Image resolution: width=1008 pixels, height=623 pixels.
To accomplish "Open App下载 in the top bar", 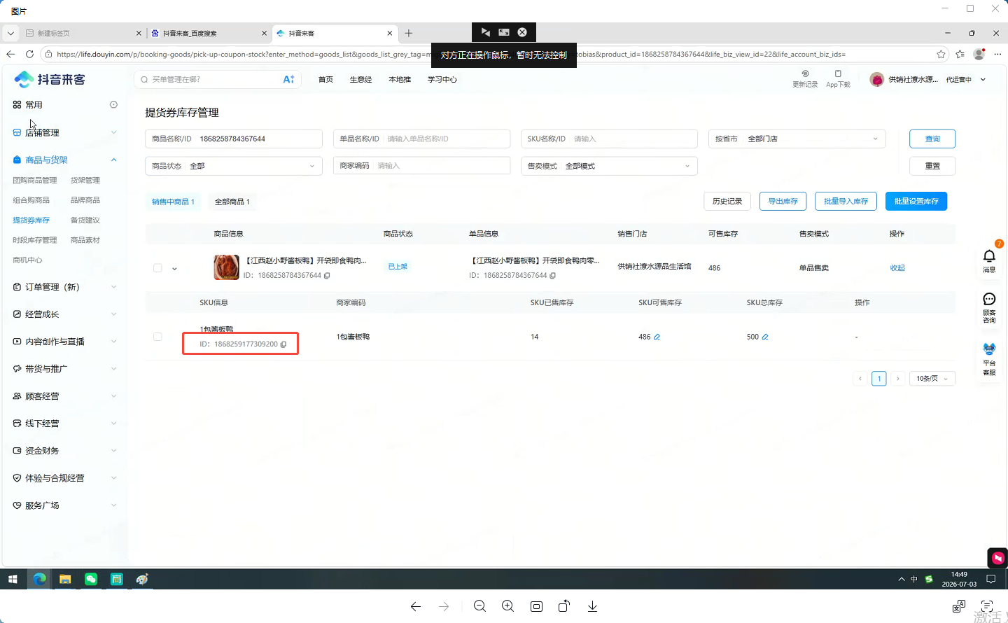I will point(838,78).
